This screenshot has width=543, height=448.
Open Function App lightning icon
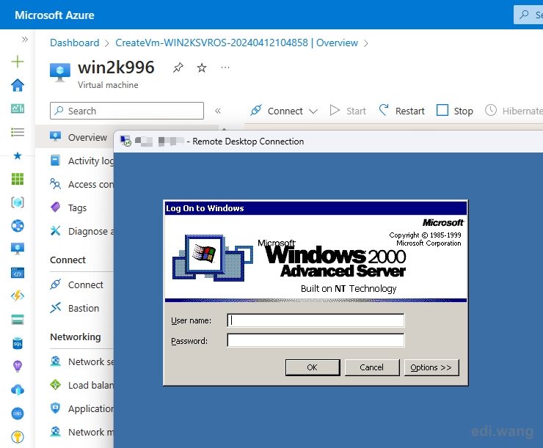pyautogui.click(x=18, y=296)
